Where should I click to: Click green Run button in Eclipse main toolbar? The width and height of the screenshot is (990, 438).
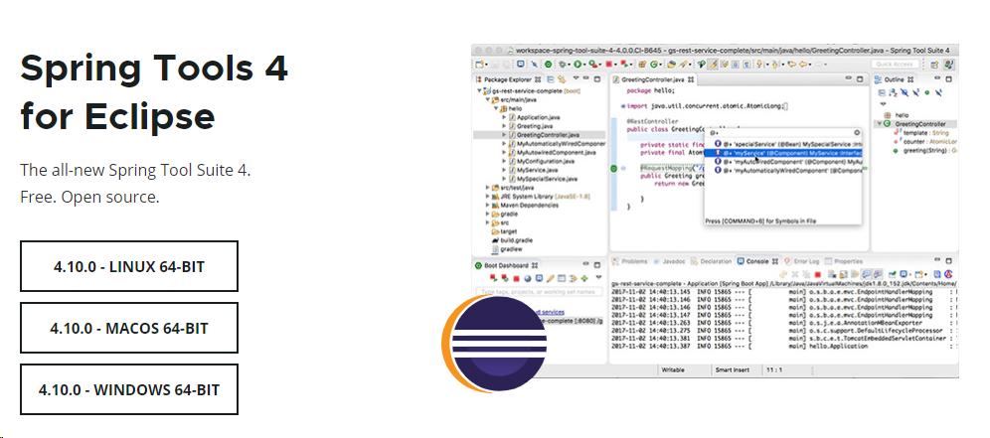coord(577,64)
